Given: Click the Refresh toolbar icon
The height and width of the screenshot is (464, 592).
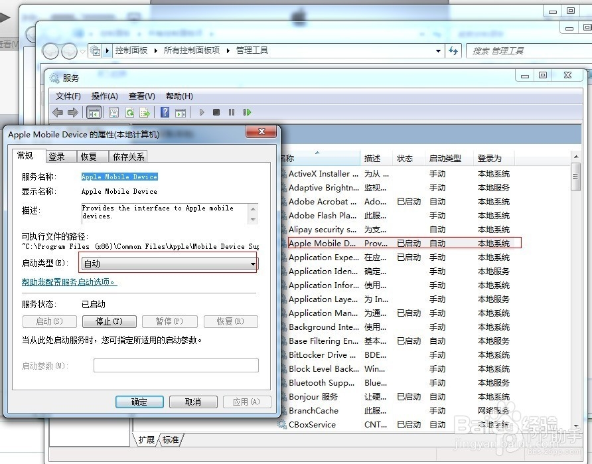Looking at the screenshot, I should 130,113.
